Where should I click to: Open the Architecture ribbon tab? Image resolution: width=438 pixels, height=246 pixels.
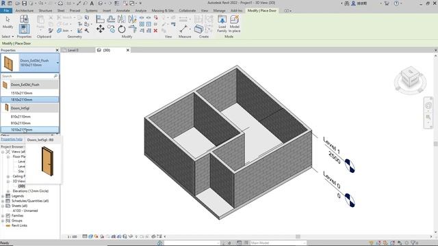(x=25, y=11)
